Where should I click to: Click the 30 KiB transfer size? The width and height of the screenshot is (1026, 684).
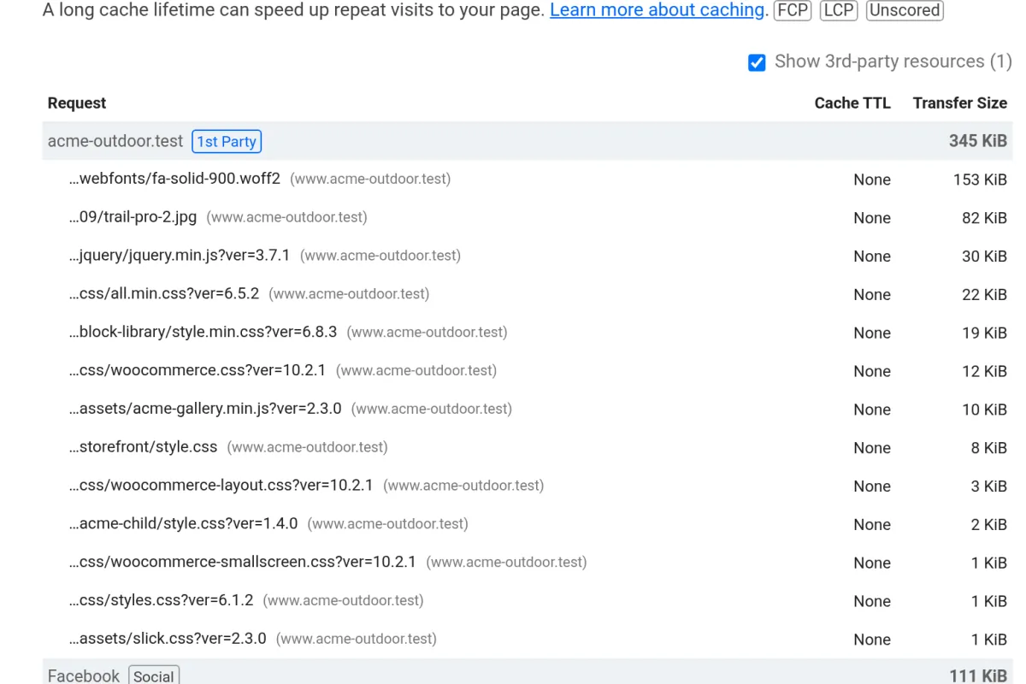pyautogui.click(x=984, y=256)
